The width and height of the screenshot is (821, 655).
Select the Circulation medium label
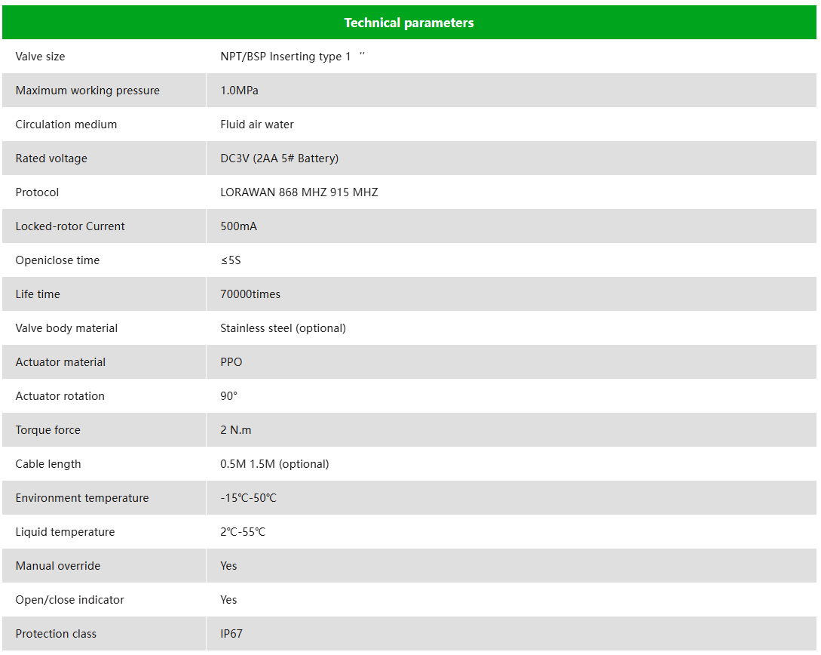pos(66,125)
